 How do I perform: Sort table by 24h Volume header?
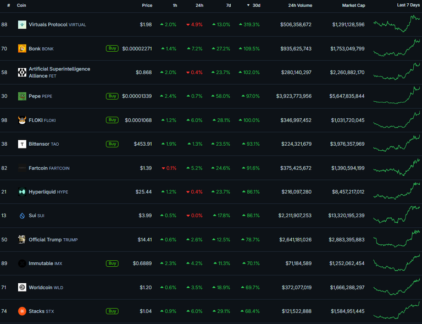(300, 6)
